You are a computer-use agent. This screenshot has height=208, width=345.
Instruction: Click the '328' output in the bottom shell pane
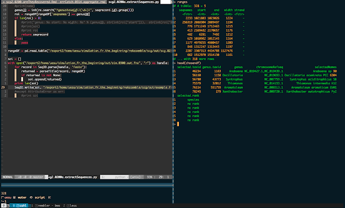[x=4, y=193]
